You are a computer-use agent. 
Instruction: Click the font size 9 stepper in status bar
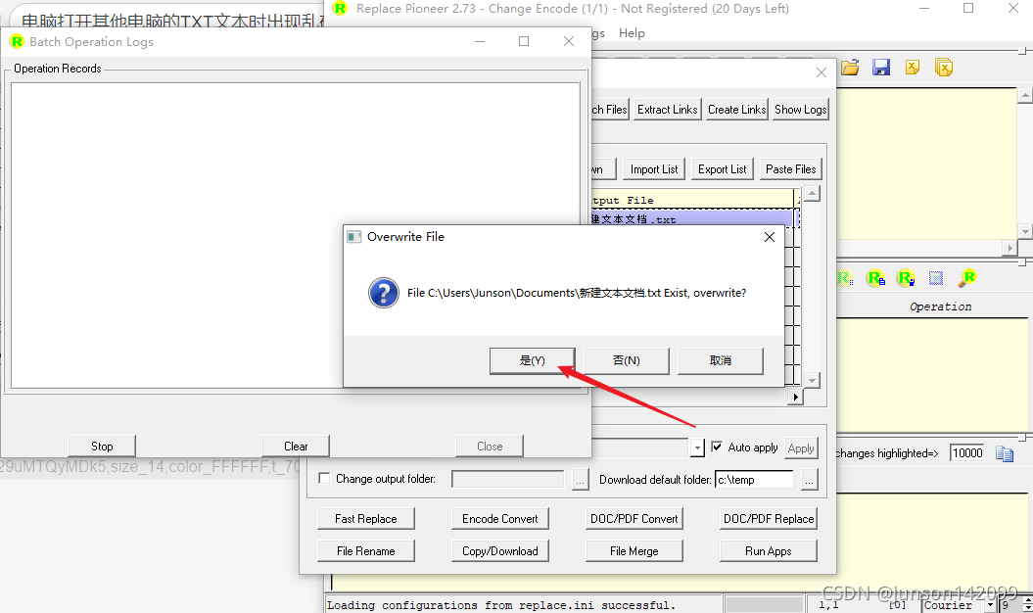pyautogui.click(x=1026, y=605)
